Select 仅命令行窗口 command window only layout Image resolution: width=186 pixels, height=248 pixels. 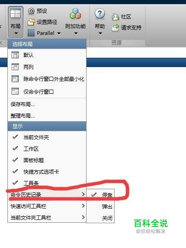[x=47, y=92]
